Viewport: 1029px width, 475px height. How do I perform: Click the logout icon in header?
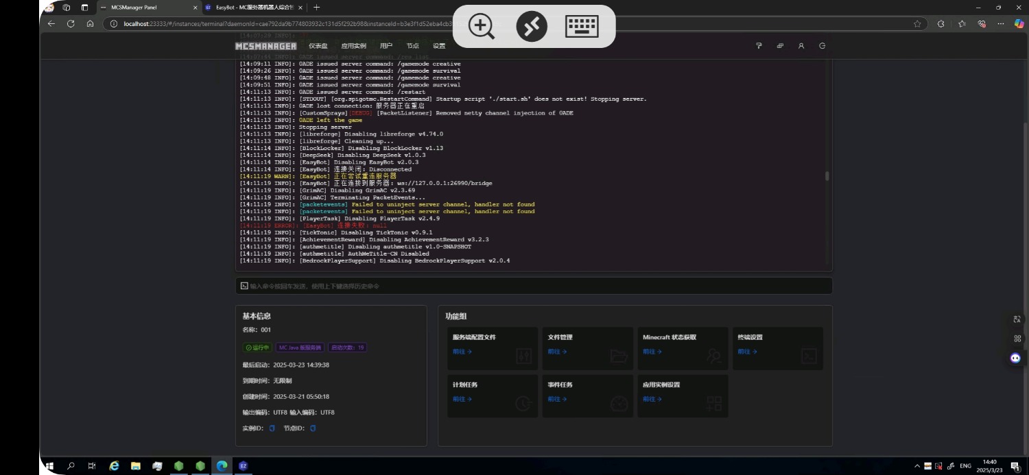[822, 46]
